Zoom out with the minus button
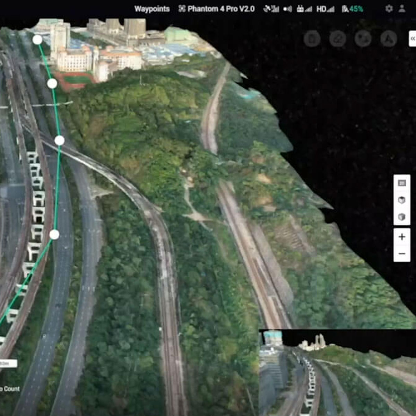Screen dimensions: 416x416 402,254
